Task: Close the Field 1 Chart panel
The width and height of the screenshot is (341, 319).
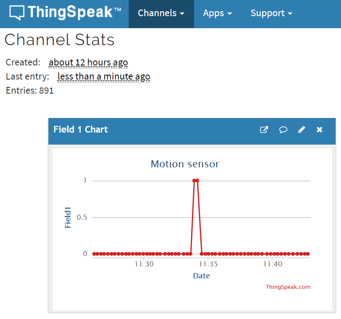Action: click(x=319, y=130)
